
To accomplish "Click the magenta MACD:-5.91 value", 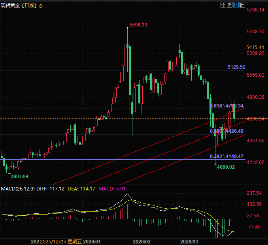I will (x=112, y=189).
